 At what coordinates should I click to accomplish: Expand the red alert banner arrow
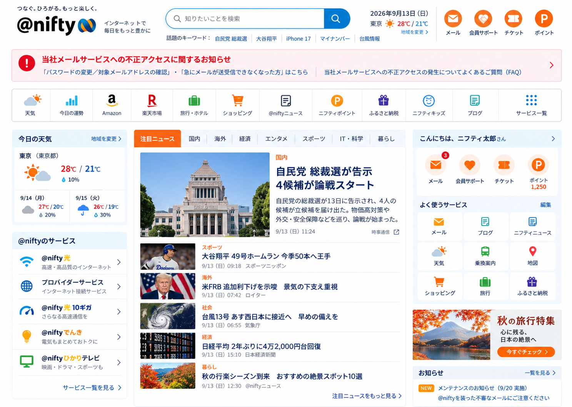coord(552,65)
